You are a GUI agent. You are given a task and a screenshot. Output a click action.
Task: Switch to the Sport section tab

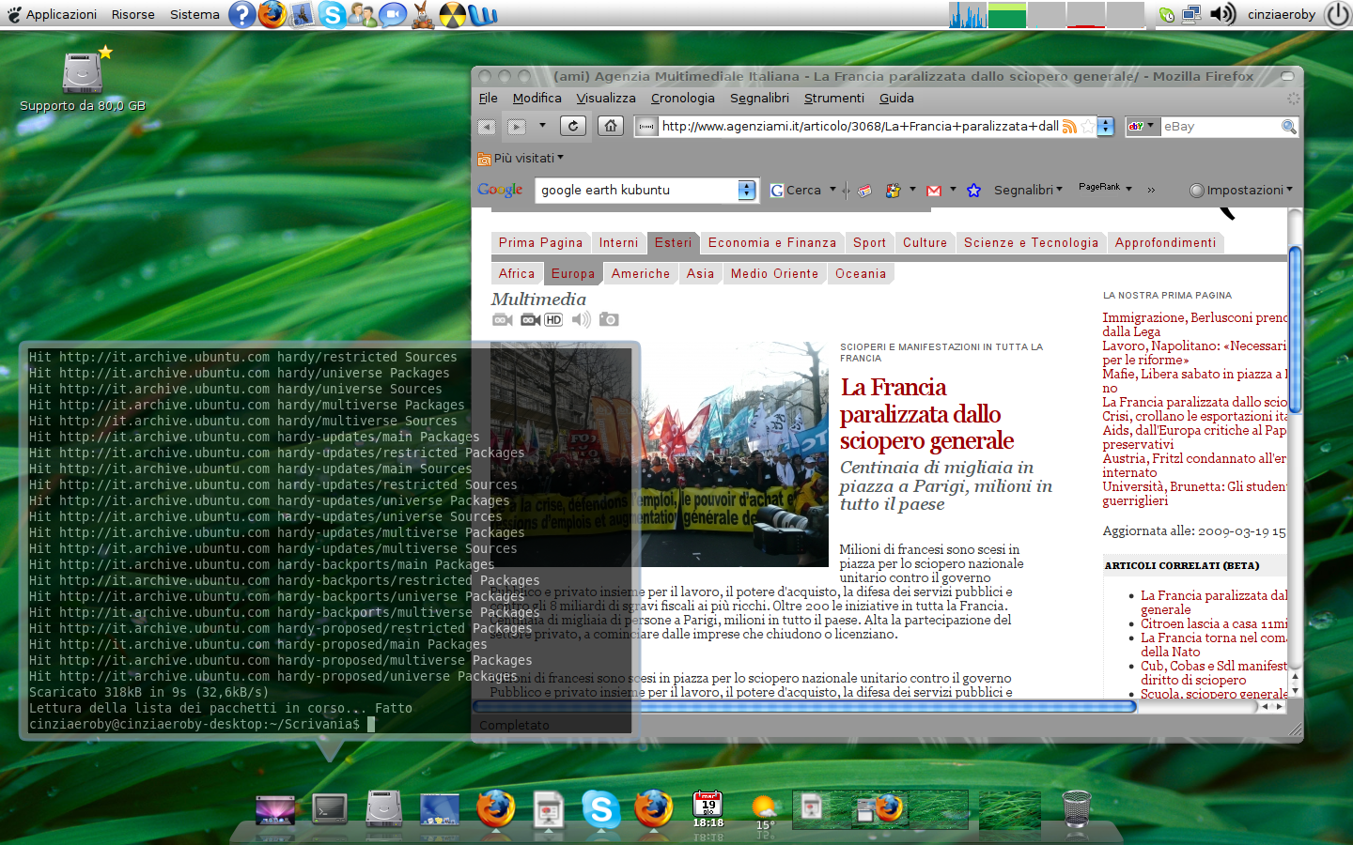coord(869,243)
